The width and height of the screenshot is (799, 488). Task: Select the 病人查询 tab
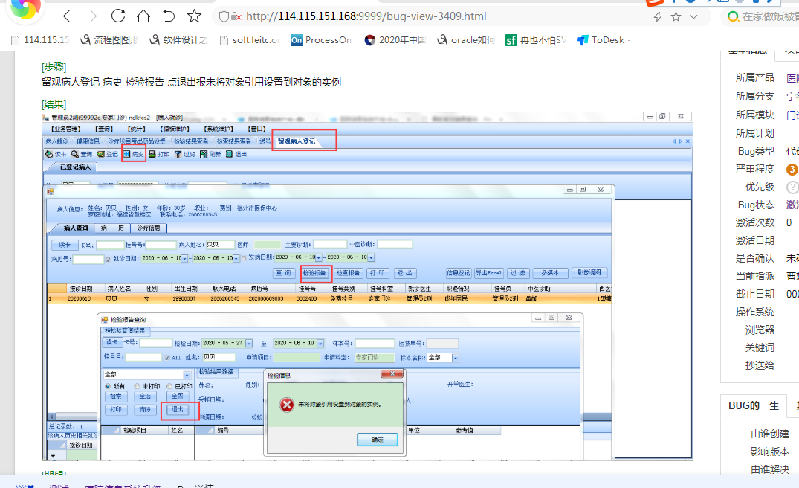pyautogui.click(x=76, y=228)
